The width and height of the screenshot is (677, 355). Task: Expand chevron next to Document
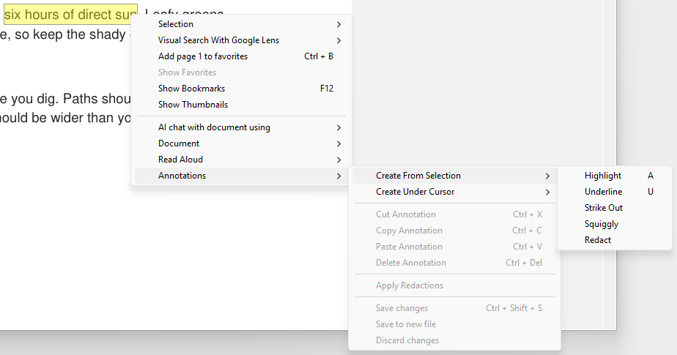(339, 143)
